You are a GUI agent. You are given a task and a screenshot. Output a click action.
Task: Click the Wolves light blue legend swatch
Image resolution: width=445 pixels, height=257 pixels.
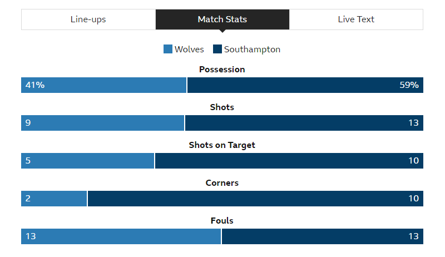(168, 50)
